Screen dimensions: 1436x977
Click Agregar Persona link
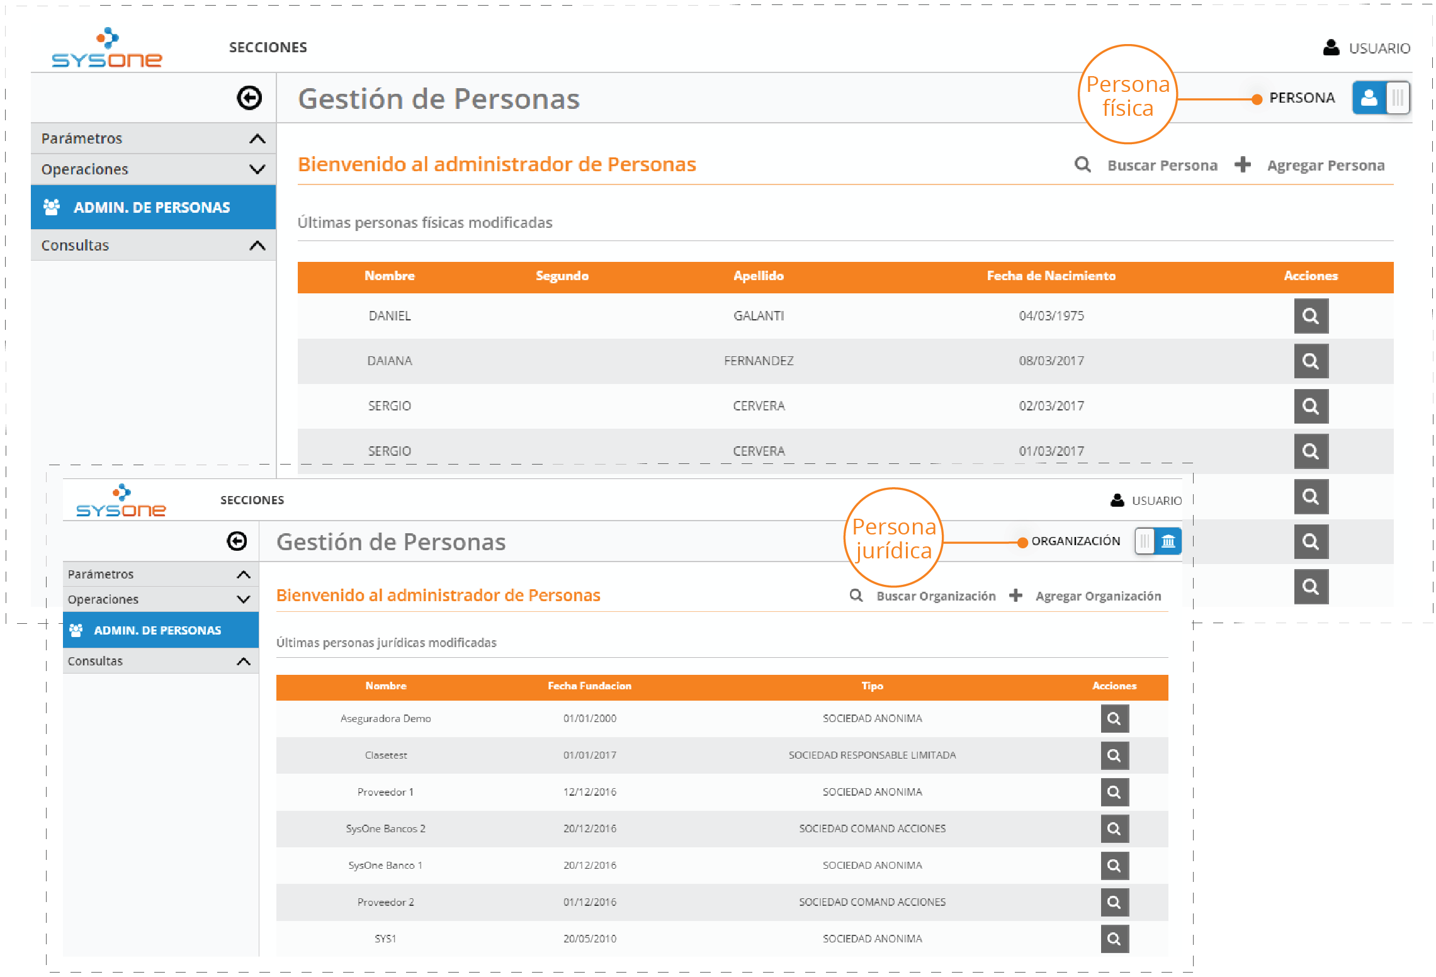tap(1325, 166)
